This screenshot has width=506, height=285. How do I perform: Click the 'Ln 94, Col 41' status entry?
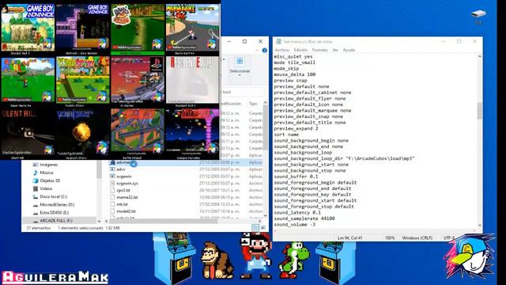(349, 237)
